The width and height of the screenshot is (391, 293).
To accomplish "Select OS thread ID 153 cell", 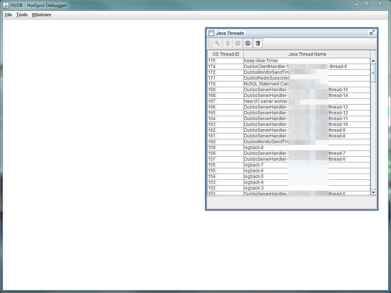I will (226, 182).
